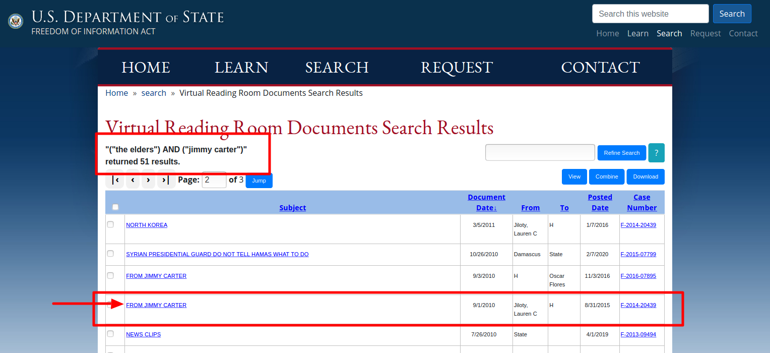Click the Jump button

coord(259,181)
